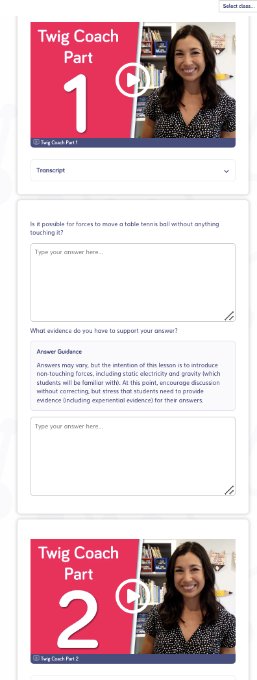Click the small video icon beside 'Twig Coach Part 1' caption

[x=36, y=142]
